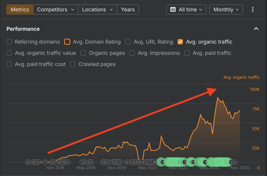Uncheck Avg. organic traffic checkbox
Viewport: 267px width, 176px height.
[180, 42]
